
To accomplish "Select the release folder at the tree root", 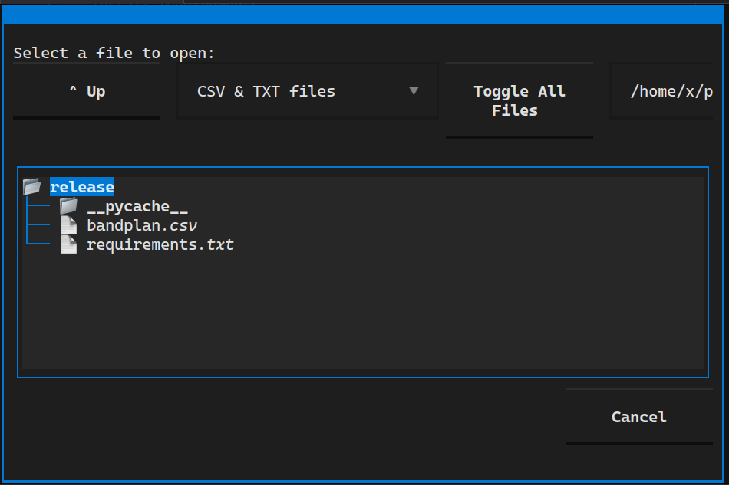I will click(82, 186).
